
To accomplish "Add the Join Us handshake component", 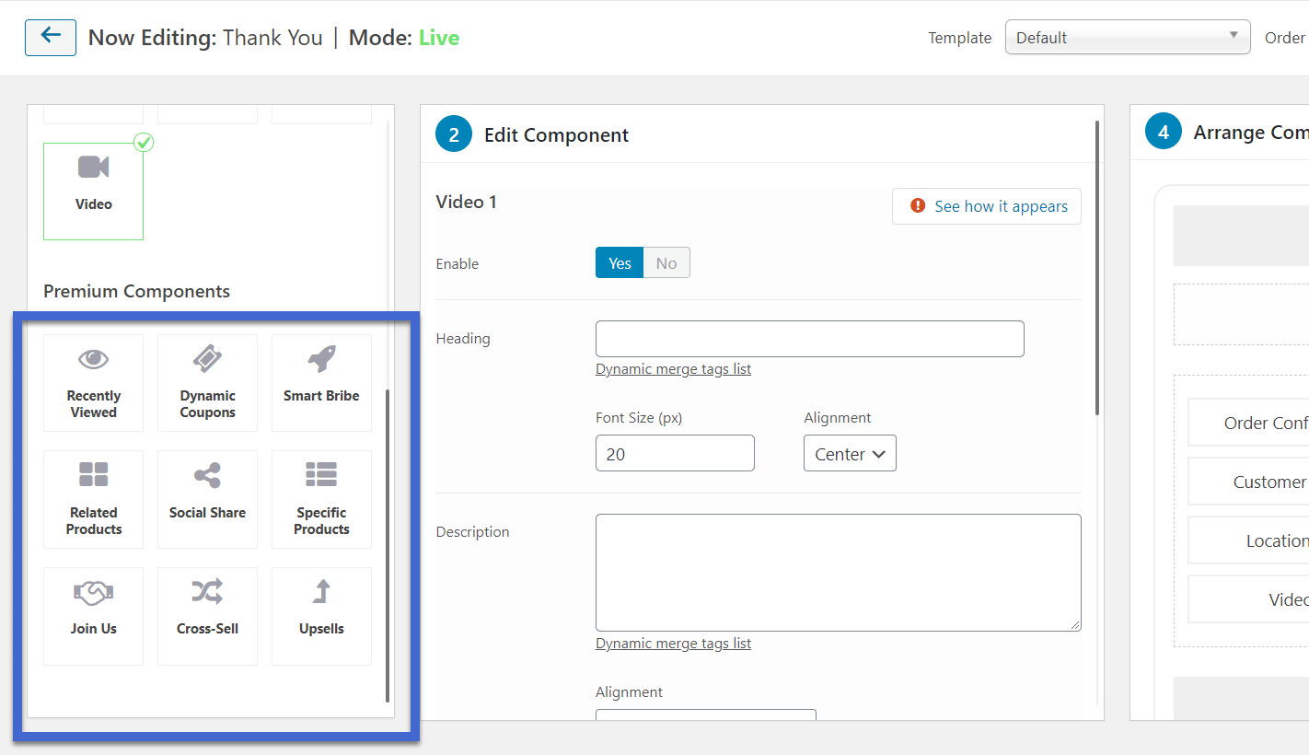I will pyautogui.click(x=93, y=615).
